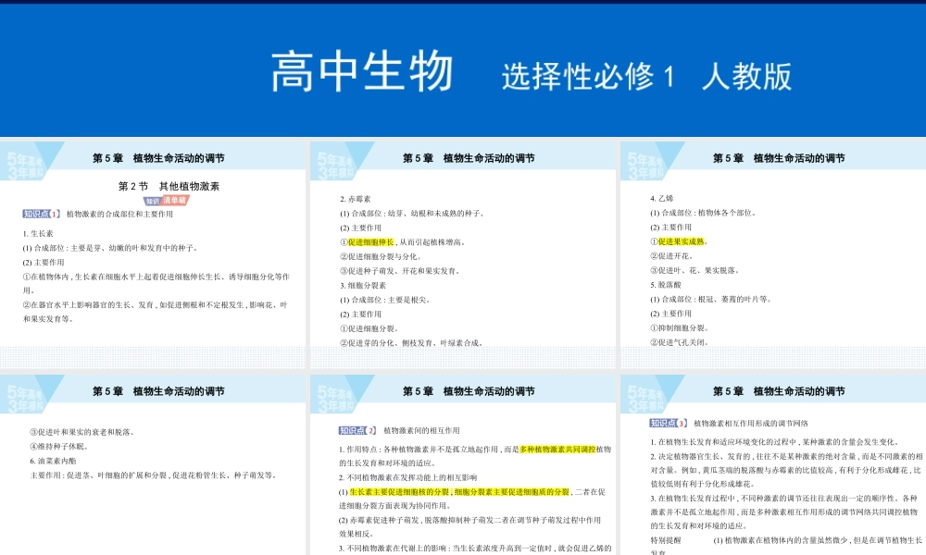Select the 知识点3 badge
926x555 pixels.
[x=668, y=423]
